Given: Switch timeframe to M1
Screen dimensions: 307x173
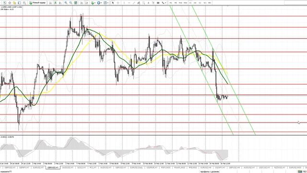Looking at the screenshot, I should [x=171, y=3].
